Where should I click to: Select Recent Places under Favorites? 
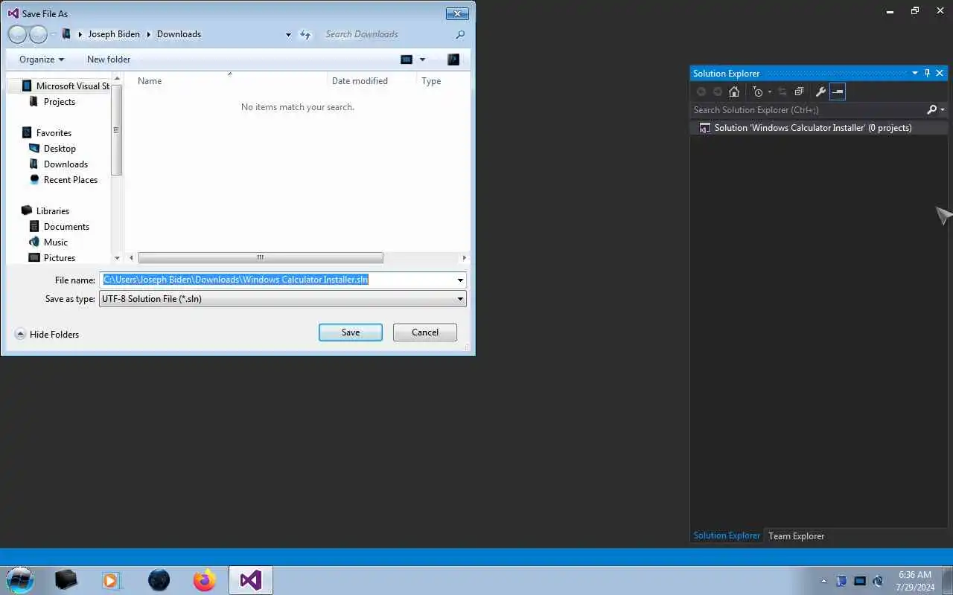coord(63,180)
